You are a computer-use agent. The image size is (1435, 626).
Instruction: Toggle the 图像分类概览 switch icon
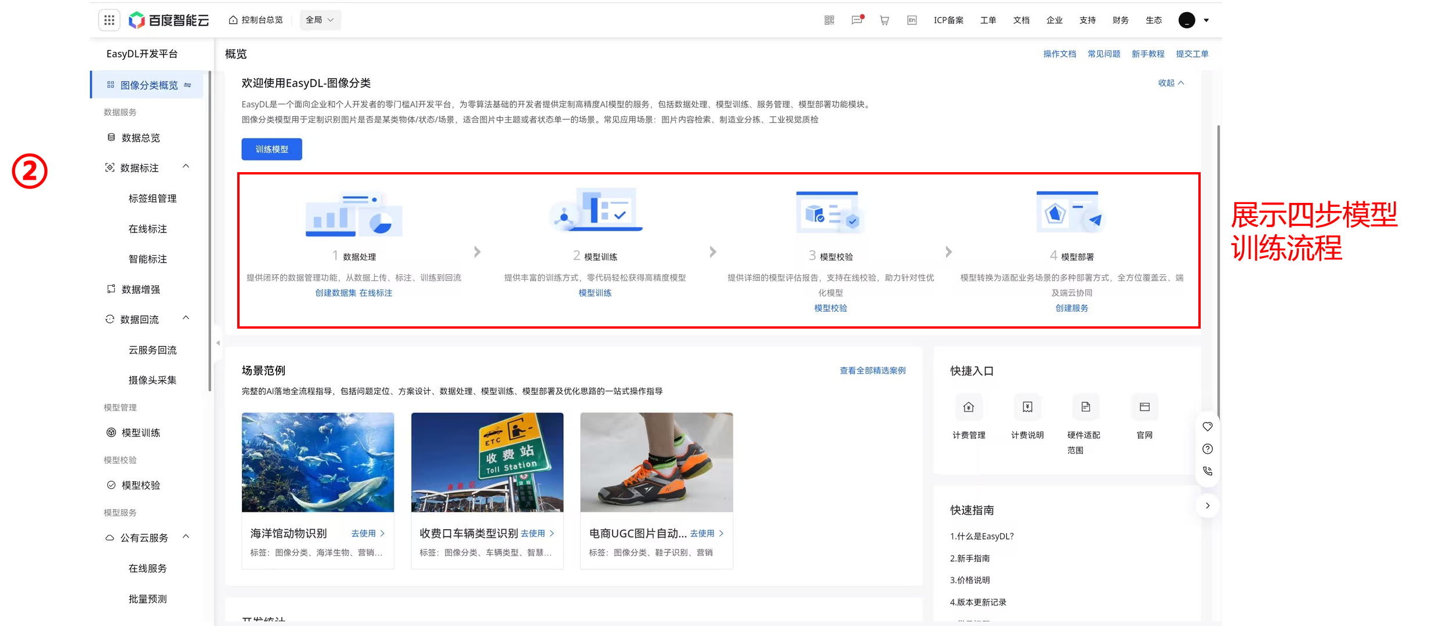[x=187, y=85]
